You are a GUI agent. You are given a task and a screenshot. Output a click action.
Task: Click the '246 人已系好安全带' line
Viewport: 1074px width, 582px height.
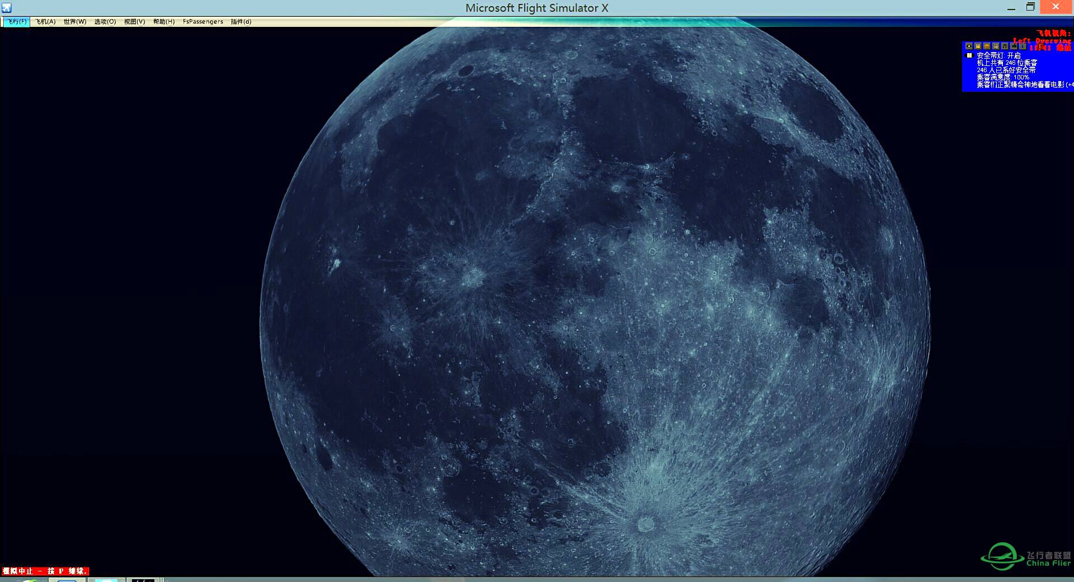[1006, 70]
